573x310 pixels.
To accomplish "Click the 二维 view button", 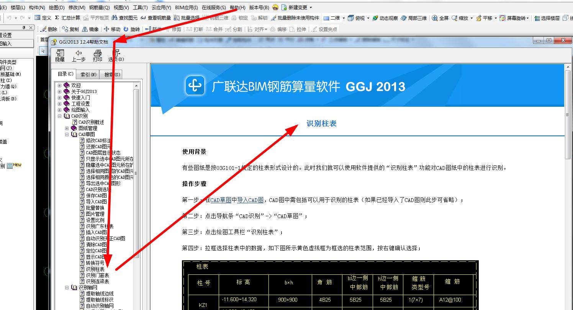I will coord(332,18).
